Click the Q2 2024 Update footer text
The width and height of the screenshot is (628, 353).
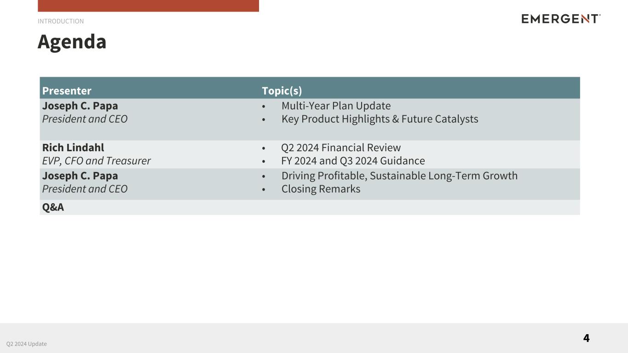click(x=27, y=344)
